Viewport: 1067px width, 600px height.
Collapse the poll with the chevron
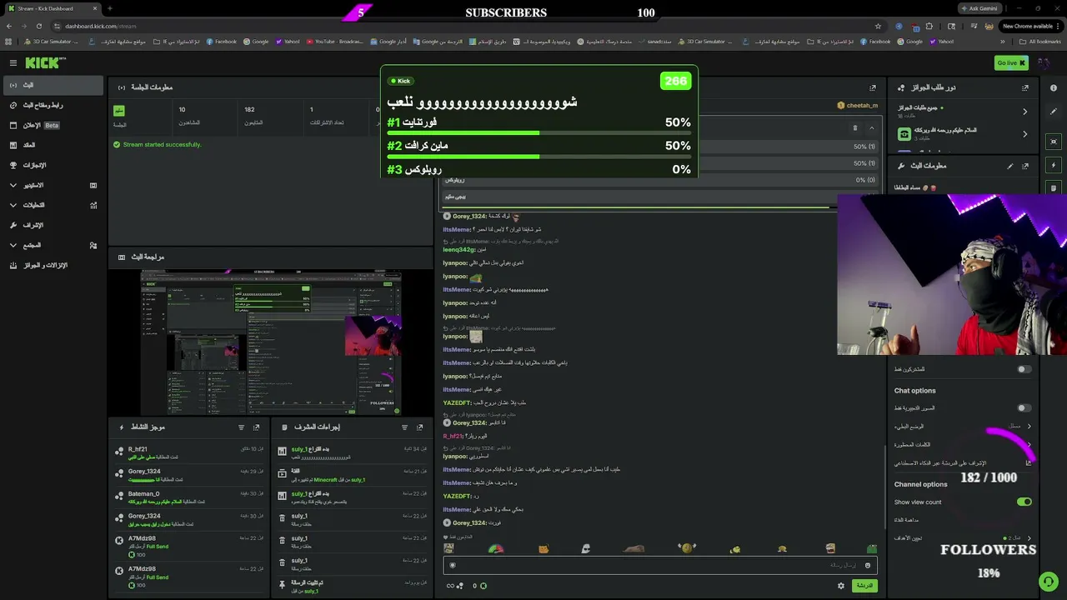tap(871, 128)
